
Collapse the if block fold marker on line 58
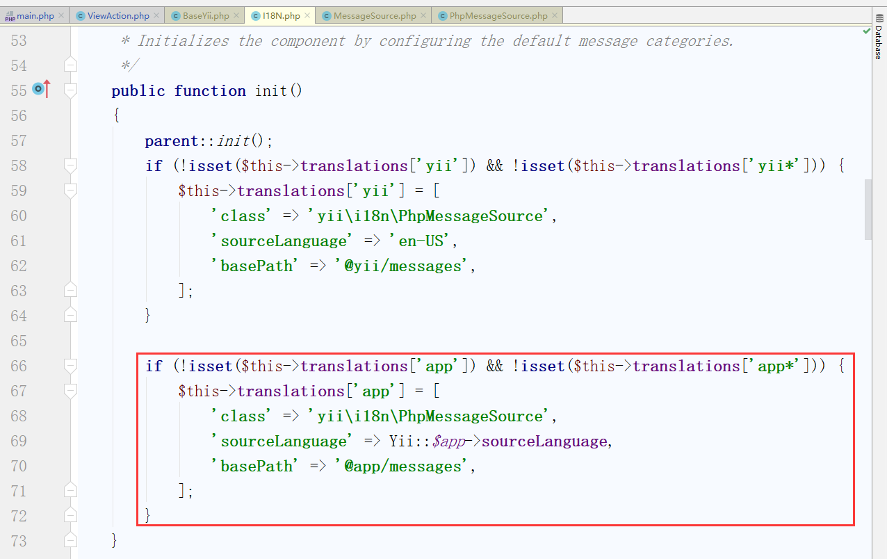click(70, 165)
